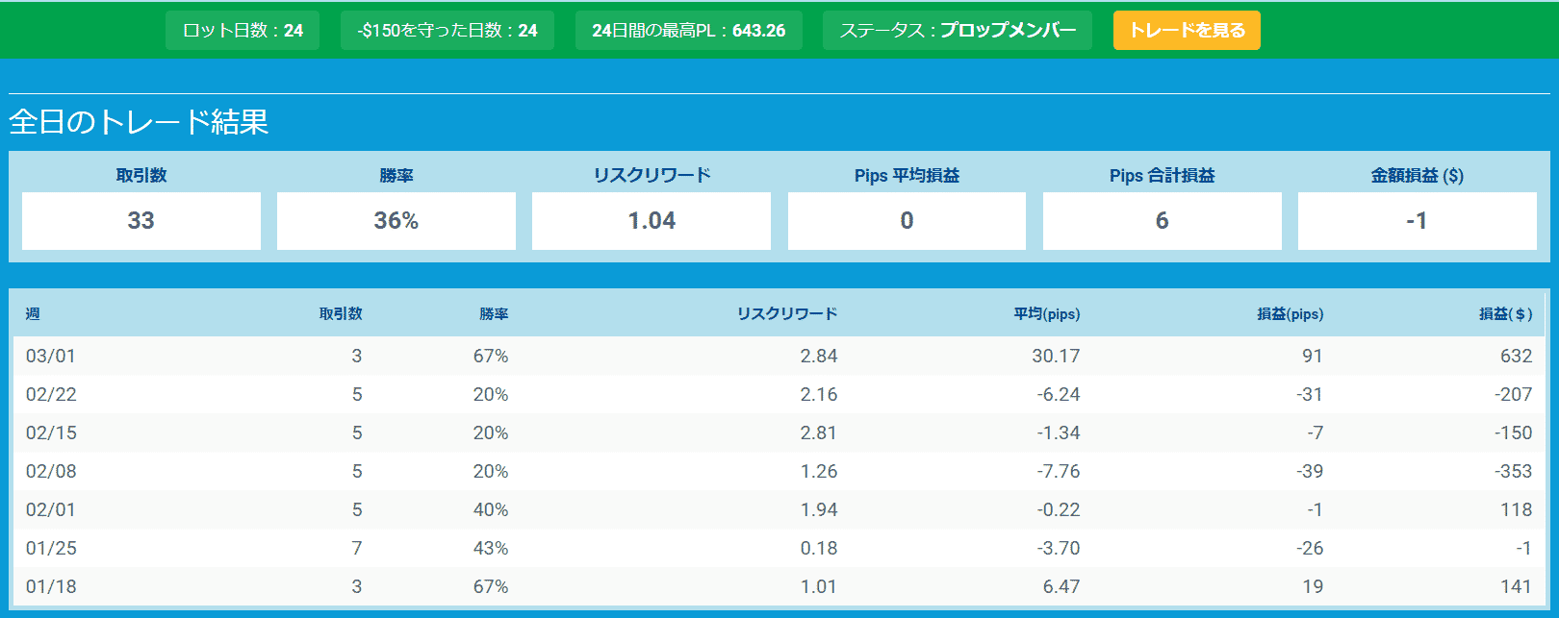This screenshot has height=618, width=1559.
Task: Select the 01/25 week row
Action: [779, 548]
